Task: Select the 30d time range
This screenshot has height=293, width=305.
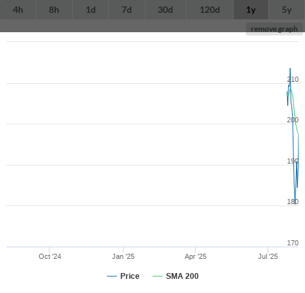Action: (x=165, y=10)
